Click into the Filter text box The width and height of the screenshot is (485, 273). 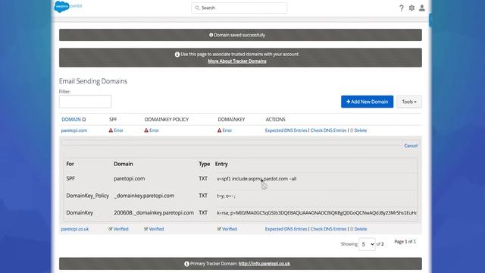click(x=85, y=102)
